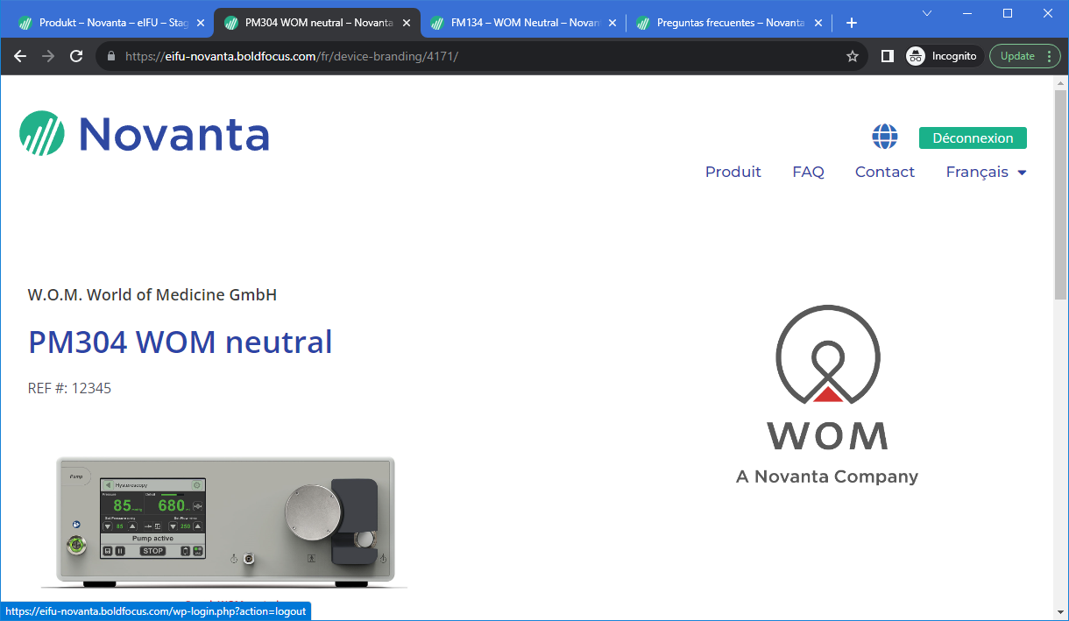
Task: Close the FM134 – WOM Neutral tab
Action: [x=612, y=23]
